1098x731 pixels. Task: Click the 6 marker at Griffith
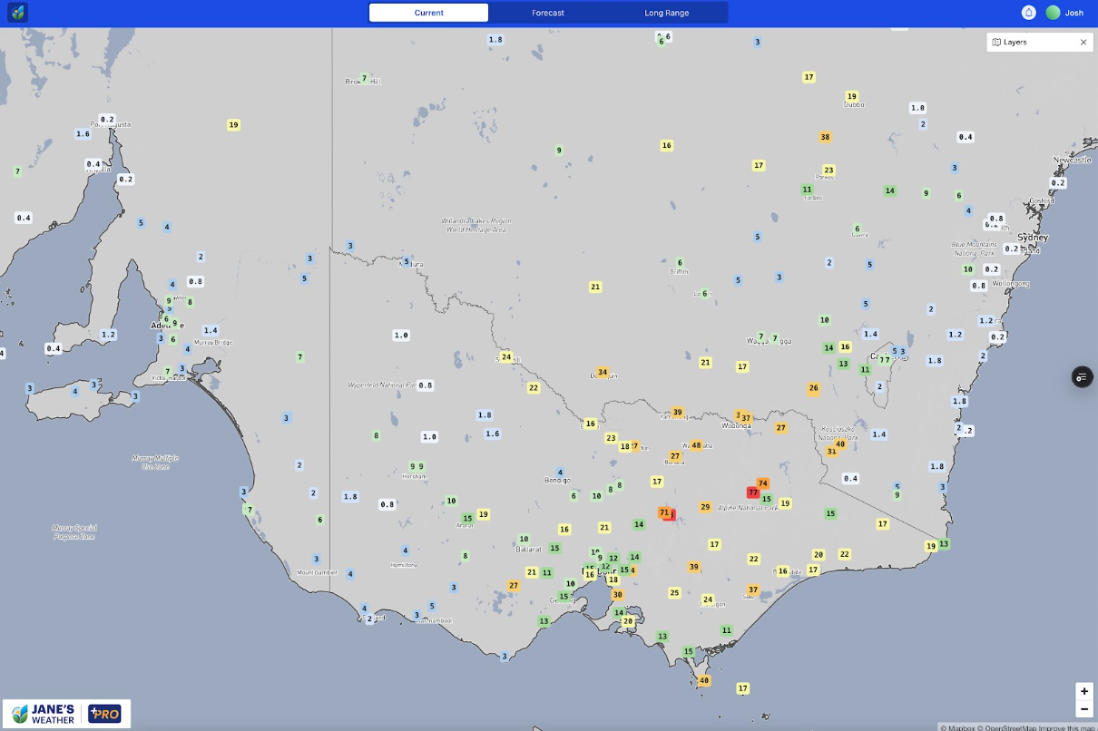click(680, 262)
